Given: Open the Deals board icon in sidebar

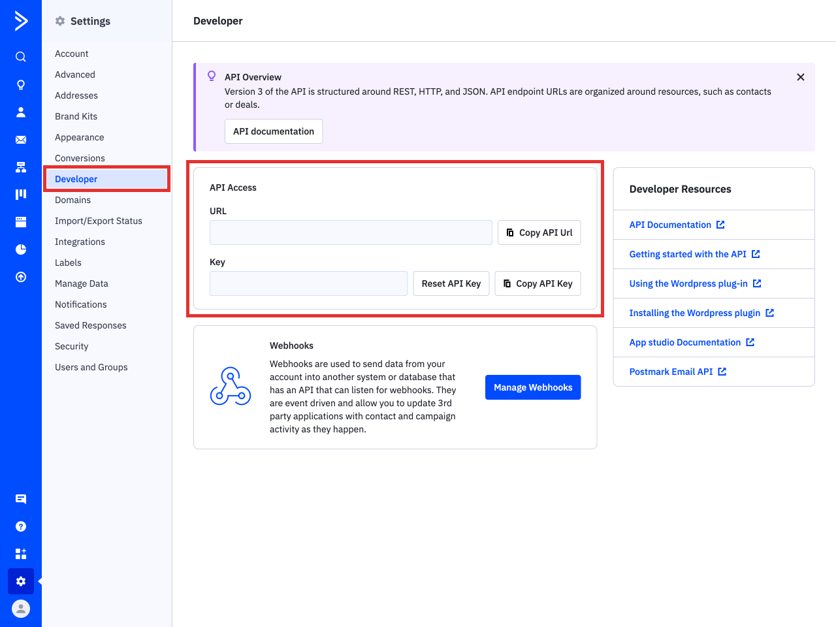Looking at the screenshot, I should (x=21, y=195).
